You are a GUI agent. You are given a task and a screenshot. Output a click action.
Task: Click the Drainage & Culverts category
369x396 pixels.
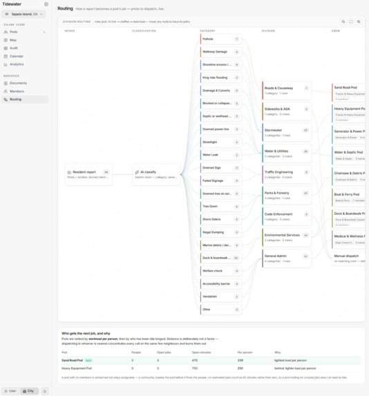click(x=220, y=91)
